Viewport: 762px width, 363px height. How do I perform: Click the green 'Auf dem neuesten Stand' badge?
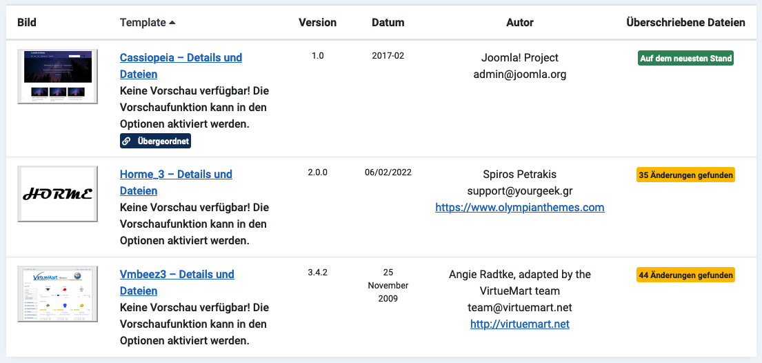(685, 59)
